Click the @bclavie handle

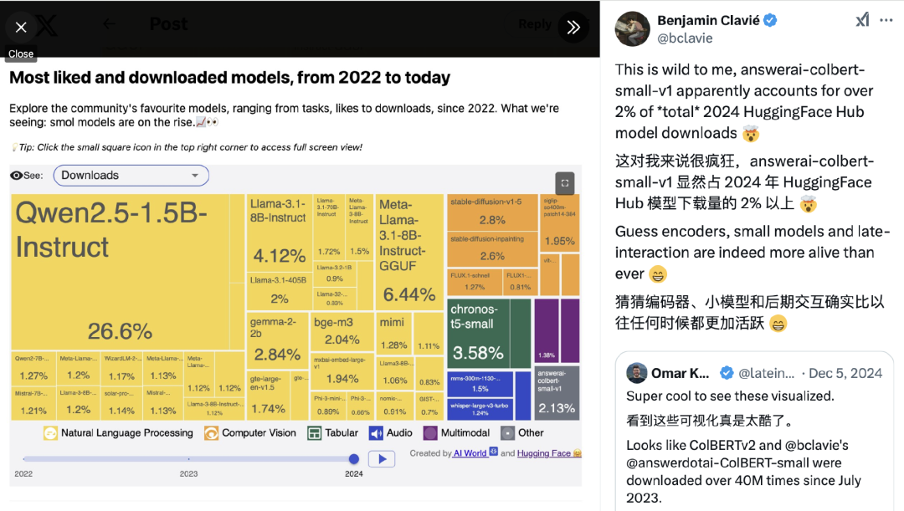coord(685,38)
